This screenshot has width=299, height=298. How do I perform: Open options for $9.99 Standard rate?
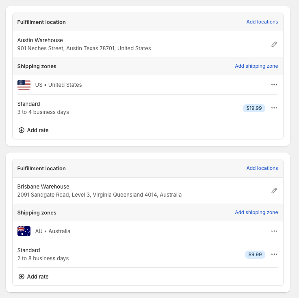tap(274, 255)
